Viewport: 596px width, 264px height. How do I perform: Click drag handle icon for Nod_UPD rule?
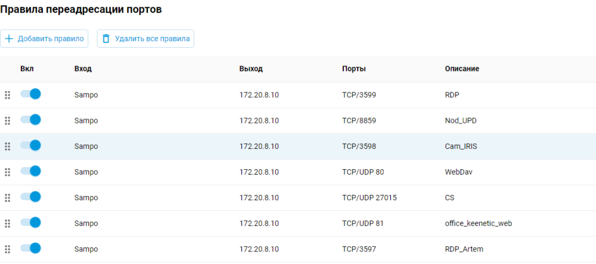point(8,120)
